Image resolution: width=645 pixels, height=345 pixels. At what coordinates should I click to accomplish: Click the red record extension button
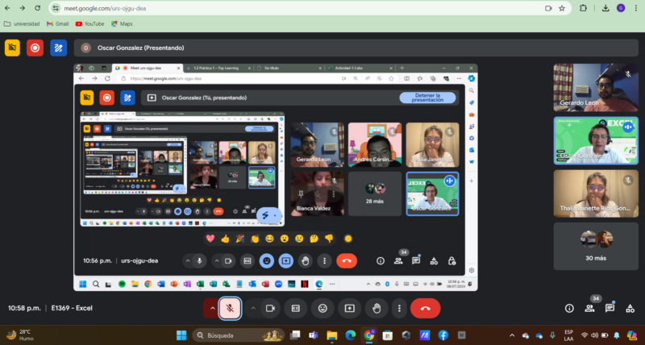pyautogui.click(x=35, y=48)
